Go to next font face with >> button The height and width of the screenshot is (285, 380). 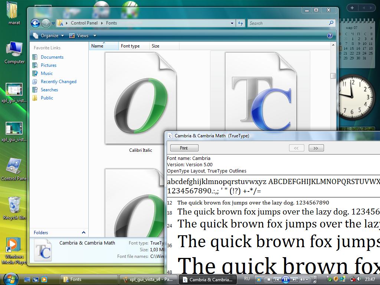pos(316,148)
